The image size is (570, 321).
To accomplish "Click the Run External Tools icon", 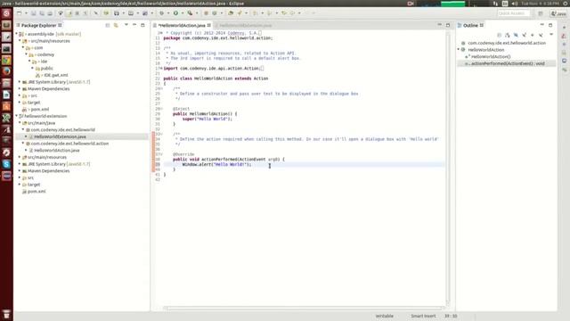I will pos(190,13).
